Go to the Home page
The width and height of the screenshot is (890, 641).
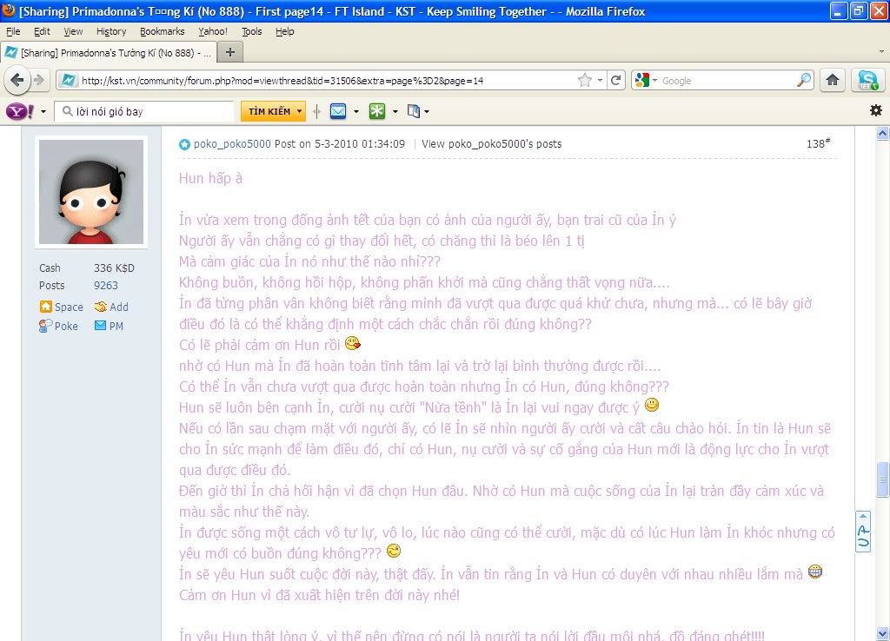click(x=833, y=81)
